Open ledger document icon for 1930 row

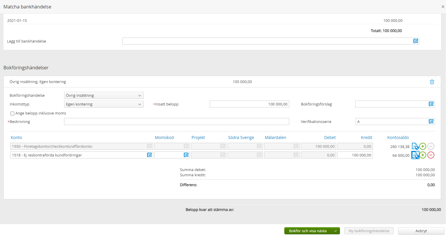tap(415, 146)
